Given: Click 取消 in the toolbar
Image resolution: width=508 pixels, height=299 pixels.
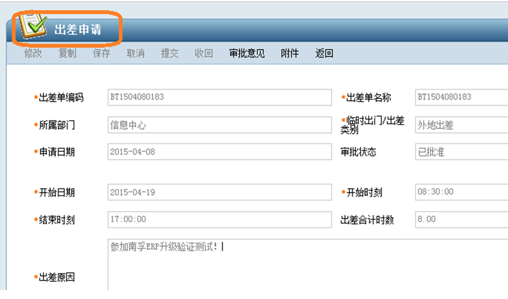Looking at the screenshot, I should [x=136, y=53].
